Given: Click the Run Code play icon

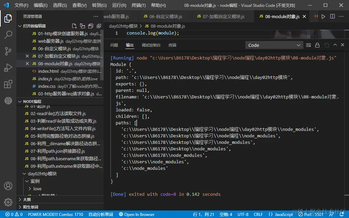Looking at the screenshot, I should coord(323,16).
